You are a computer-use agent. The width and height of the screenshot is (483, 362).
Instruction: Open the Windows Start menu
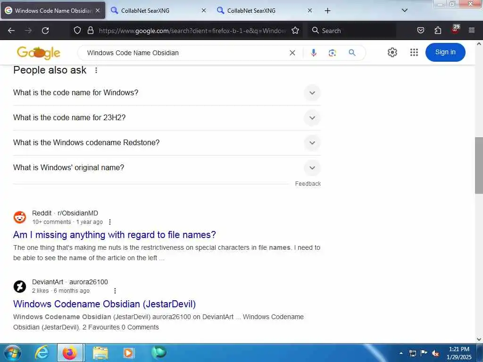[x=12, y=353]
